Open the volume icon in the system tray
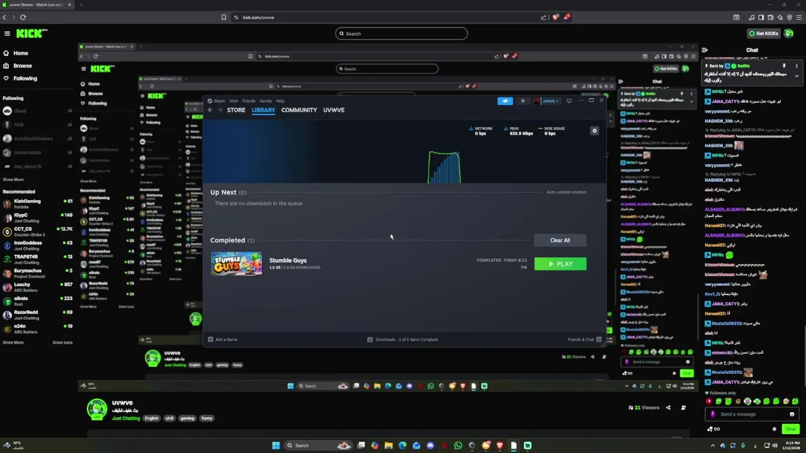 pyautogui.click(x=775, y=445)
